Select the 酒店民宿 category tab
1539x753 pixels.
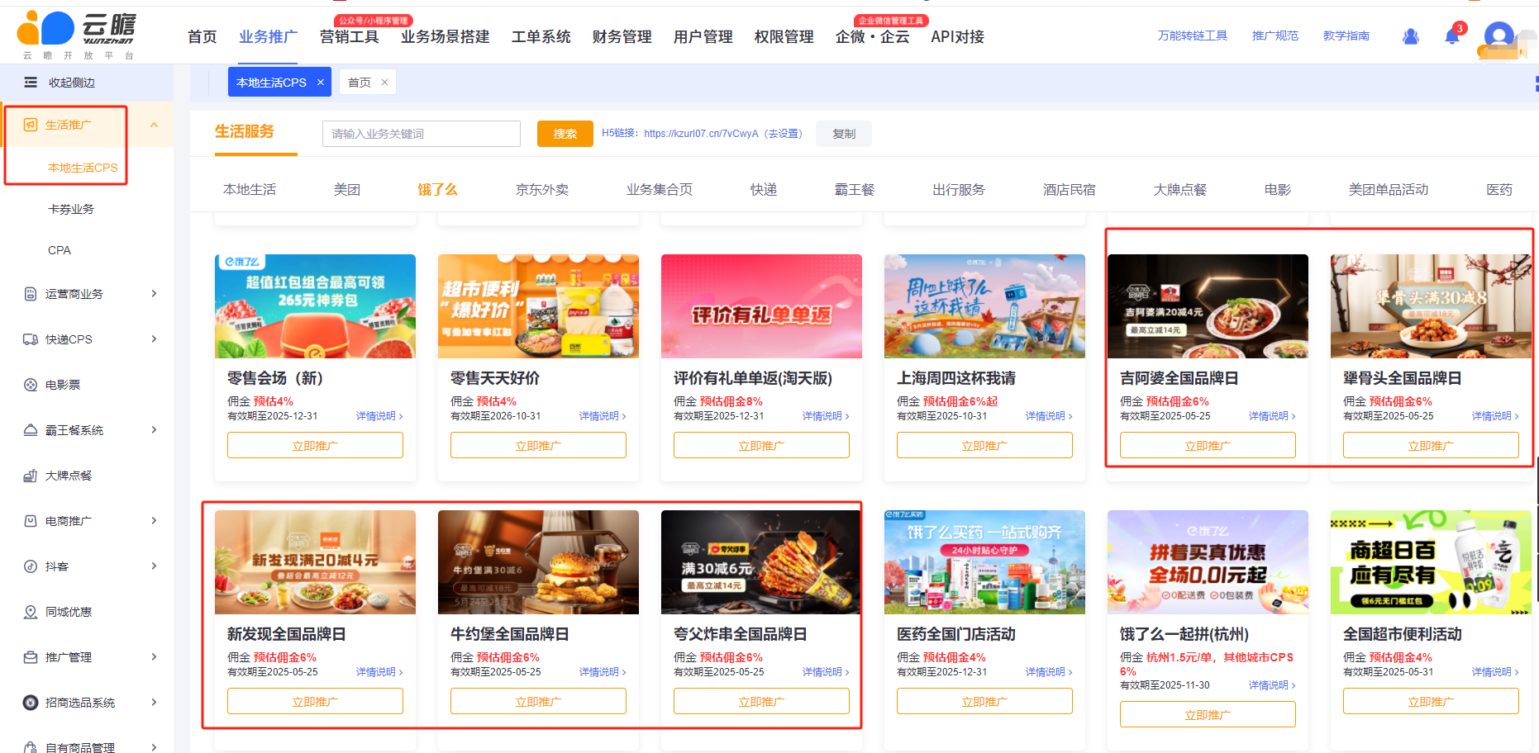(x=1069, y=189)
